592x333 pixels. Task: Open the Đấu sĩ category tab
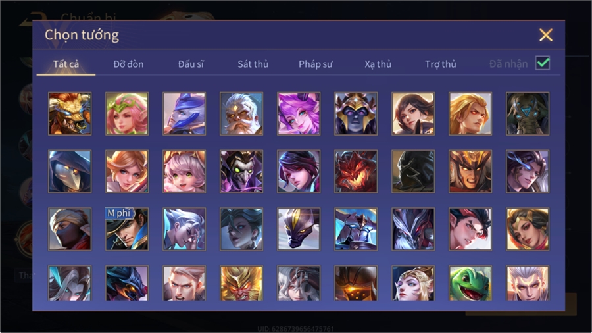tap(191, 64)
